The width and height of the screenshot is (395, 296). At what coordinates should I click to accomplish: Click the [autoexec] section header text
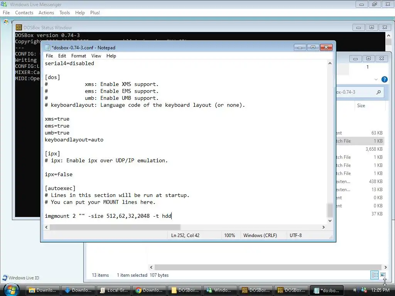[60, 188]
